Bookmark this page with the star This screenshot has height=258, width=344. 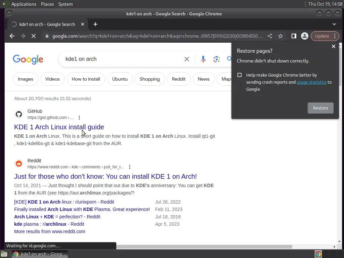[281, 36]
